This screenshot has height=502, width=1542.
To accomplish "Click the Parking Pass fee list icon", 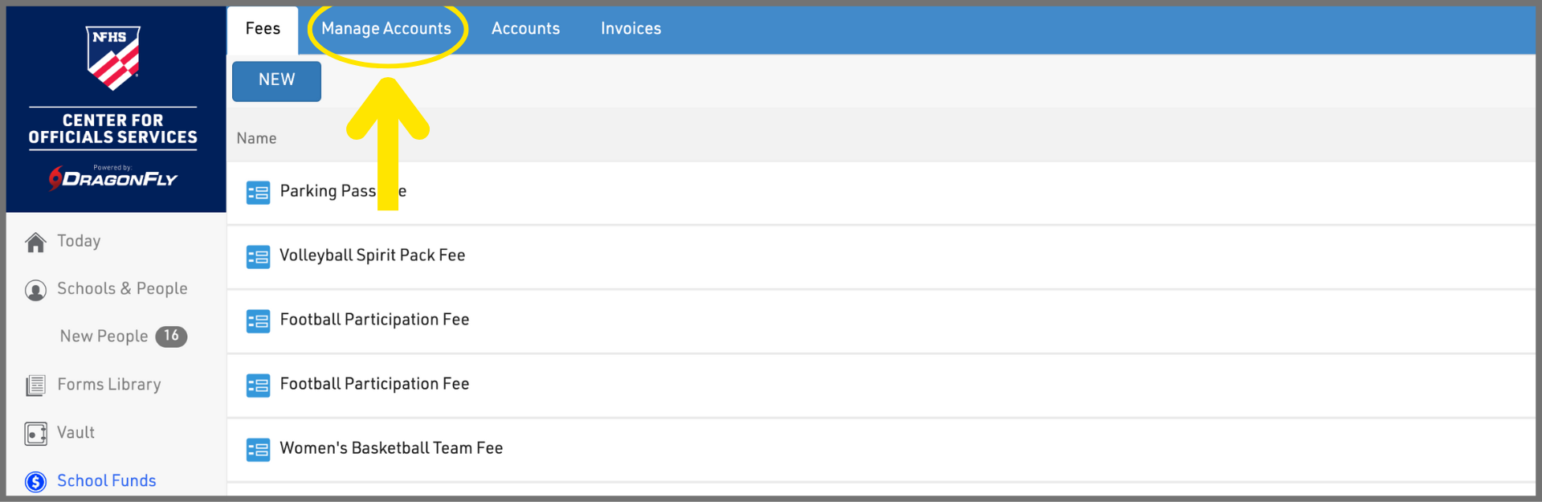I will click(x=258, y=193).
